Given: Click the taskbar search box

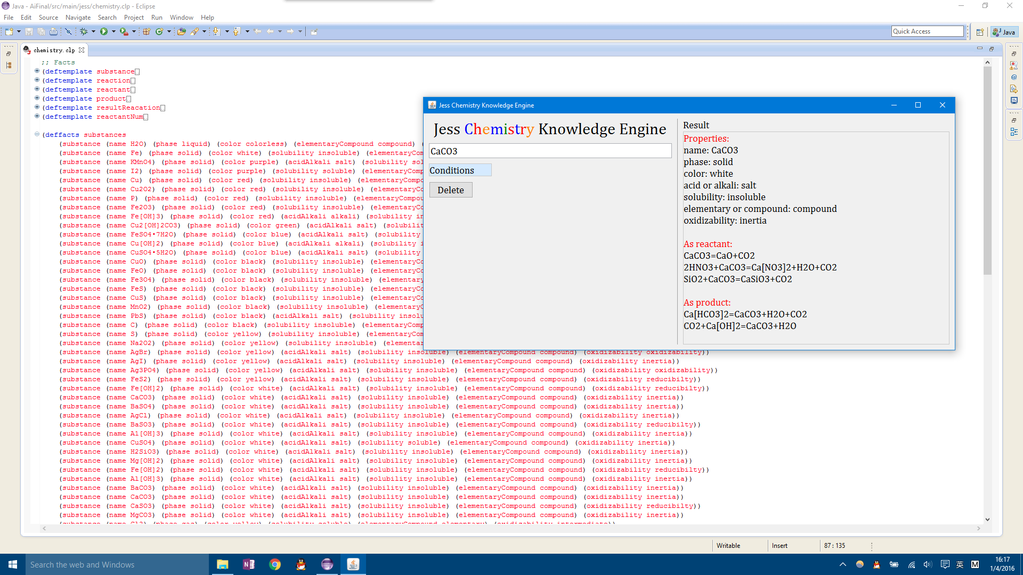Looking at the screenshot, I should point(117,564).
